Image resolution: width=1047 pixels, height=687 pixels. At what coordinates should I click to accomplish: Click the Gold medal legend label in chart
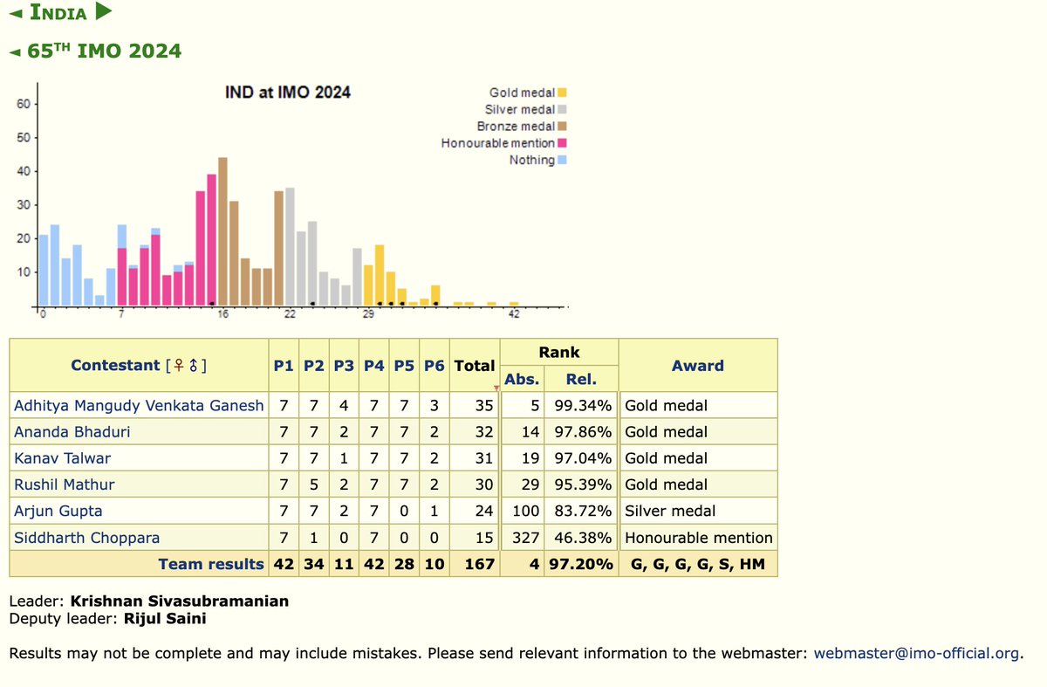click(x=523, y=93)
